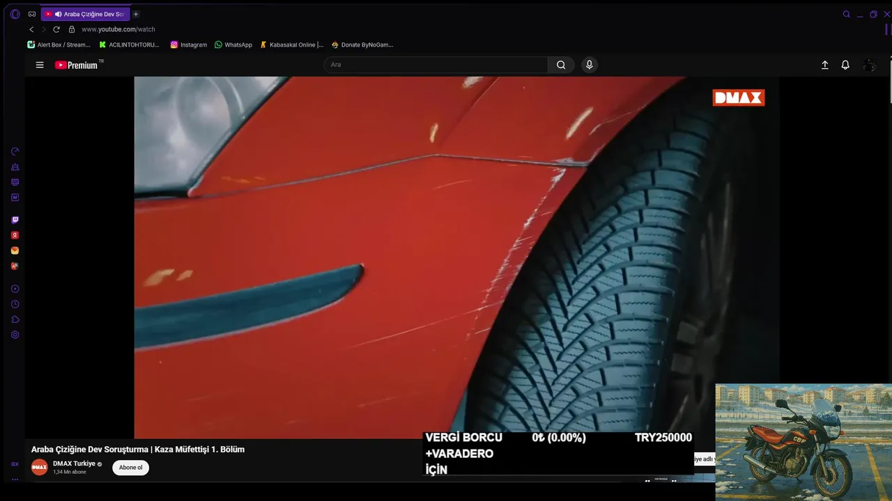Subscribe with Abone ol button
Image resolution: width=892 pixels, height=501 pixels.
(x=130, y=468)
